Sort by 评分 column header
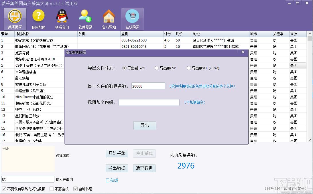313x194 pixels. 169,34
